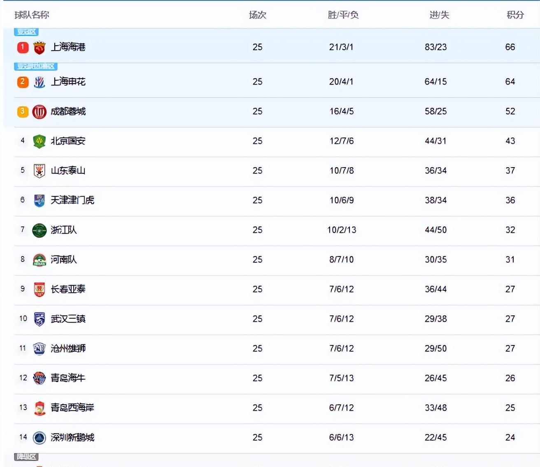The width and height of the screenshot is (540, 467).
Task: Open team name 武汉三镇
Action: pyautogui.click(x=68, y=319)
